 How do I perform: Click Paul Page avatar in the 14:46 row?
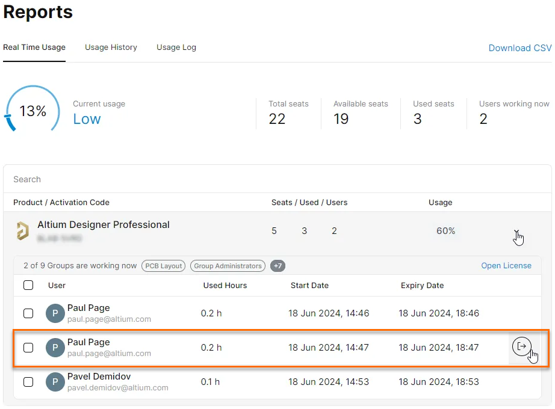coord(55,313)
